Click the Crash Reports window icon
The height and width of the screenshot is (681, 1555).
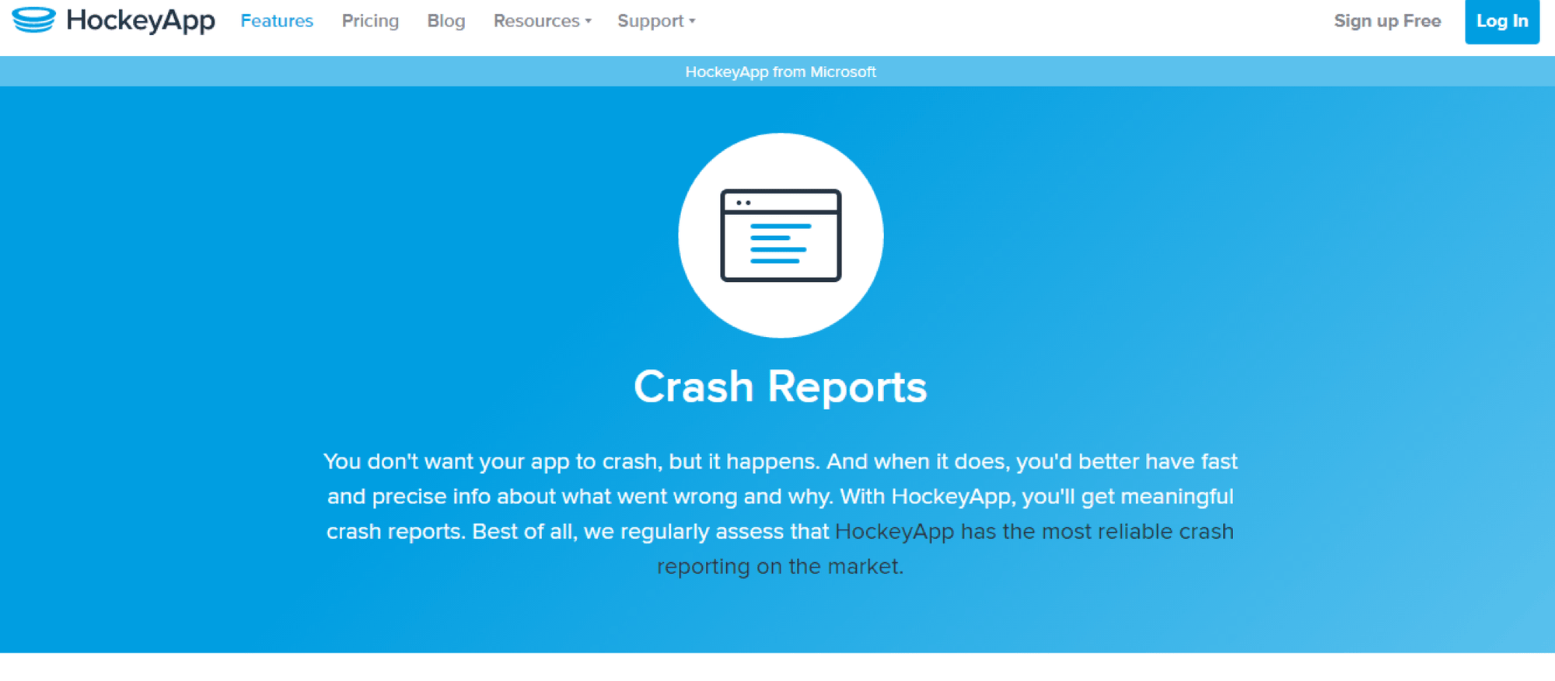pos(781,235)
